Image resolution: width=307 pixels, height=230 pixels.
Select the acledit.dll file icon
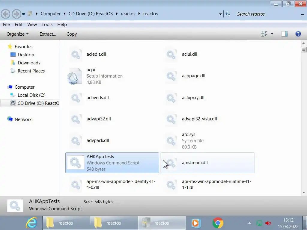point(76,55)
